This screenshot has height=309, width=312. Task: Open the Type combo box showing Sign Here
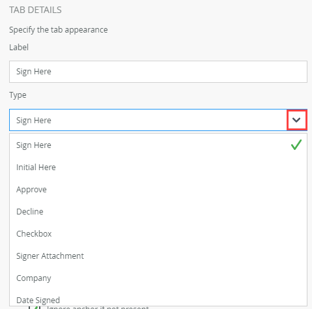158,120
